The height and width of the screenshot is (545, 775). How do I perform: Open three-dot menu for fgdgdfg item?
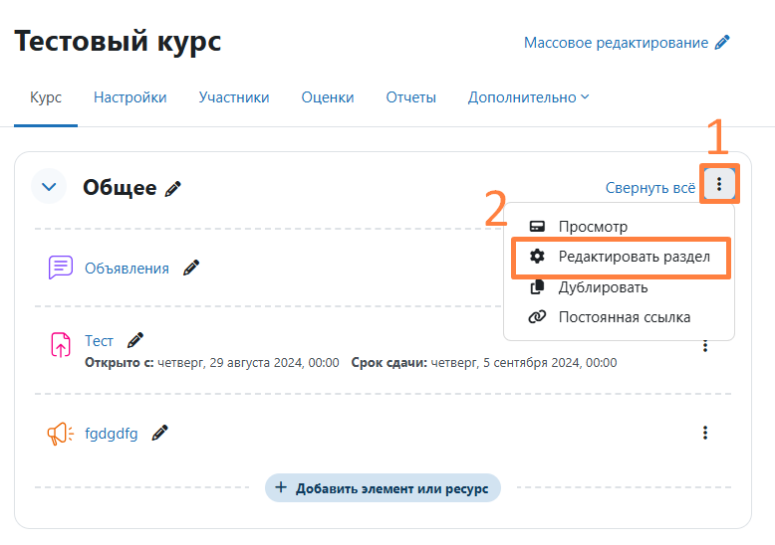point(705,433)
